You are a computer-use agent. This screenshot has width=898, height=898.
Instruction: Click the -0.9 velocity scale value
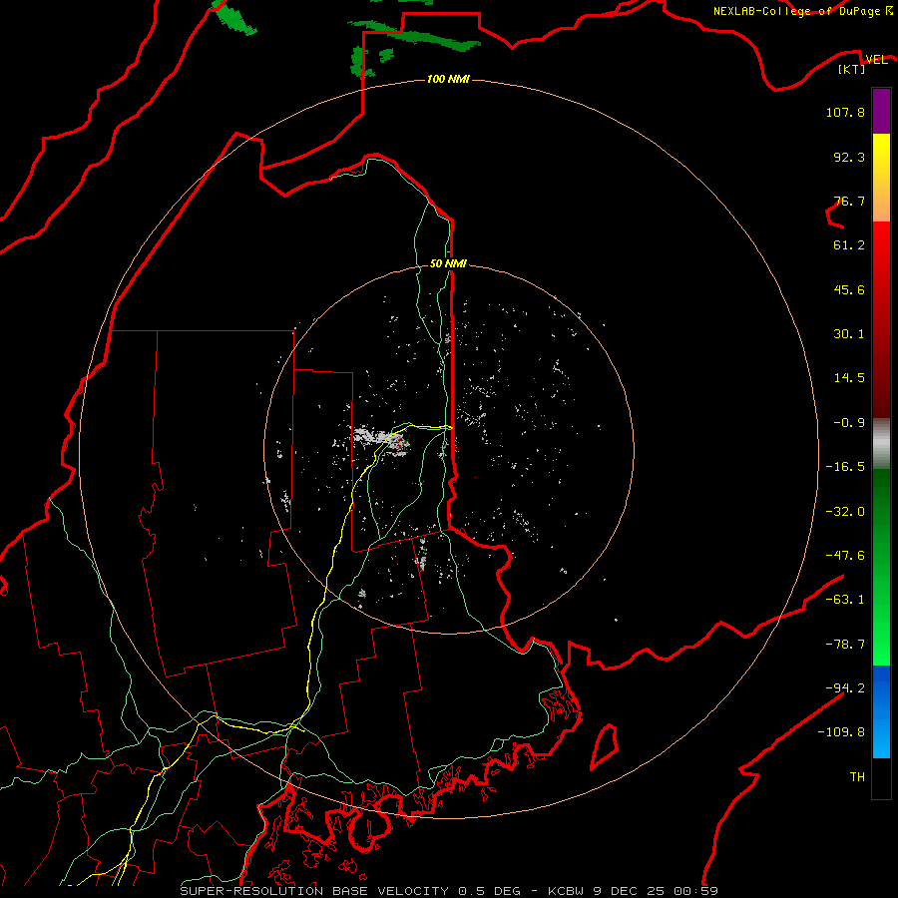tap(849, 423)
